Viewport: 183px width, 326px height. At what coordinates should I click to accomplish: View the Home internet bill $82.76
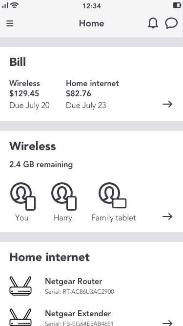coord(79,93)
